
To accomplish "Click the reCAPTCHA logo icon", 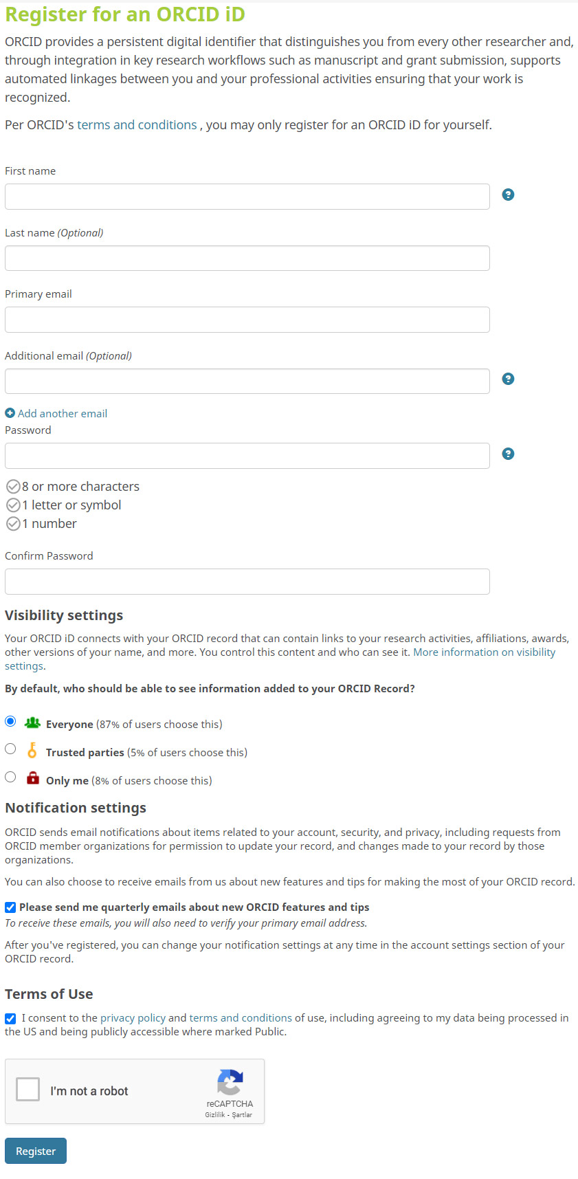I will [x=230, y=1082].
